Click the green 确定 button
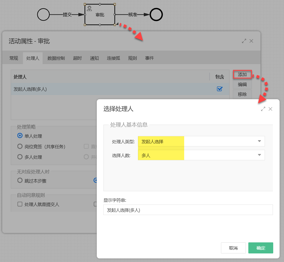This screenshot has width=284, height=262. tap(260, 248)
